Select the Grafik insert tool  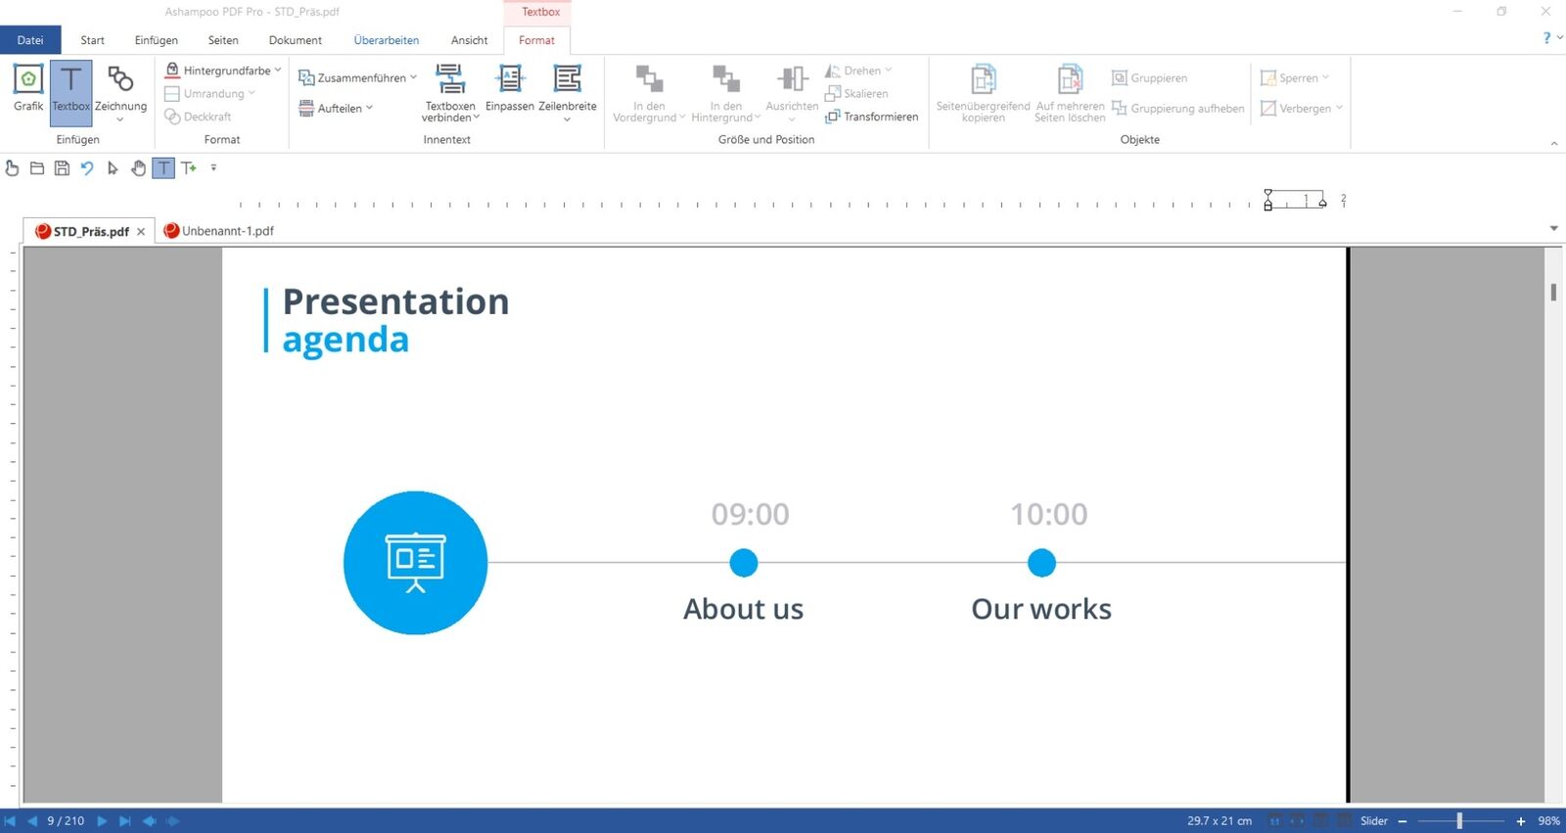point(28,88)
